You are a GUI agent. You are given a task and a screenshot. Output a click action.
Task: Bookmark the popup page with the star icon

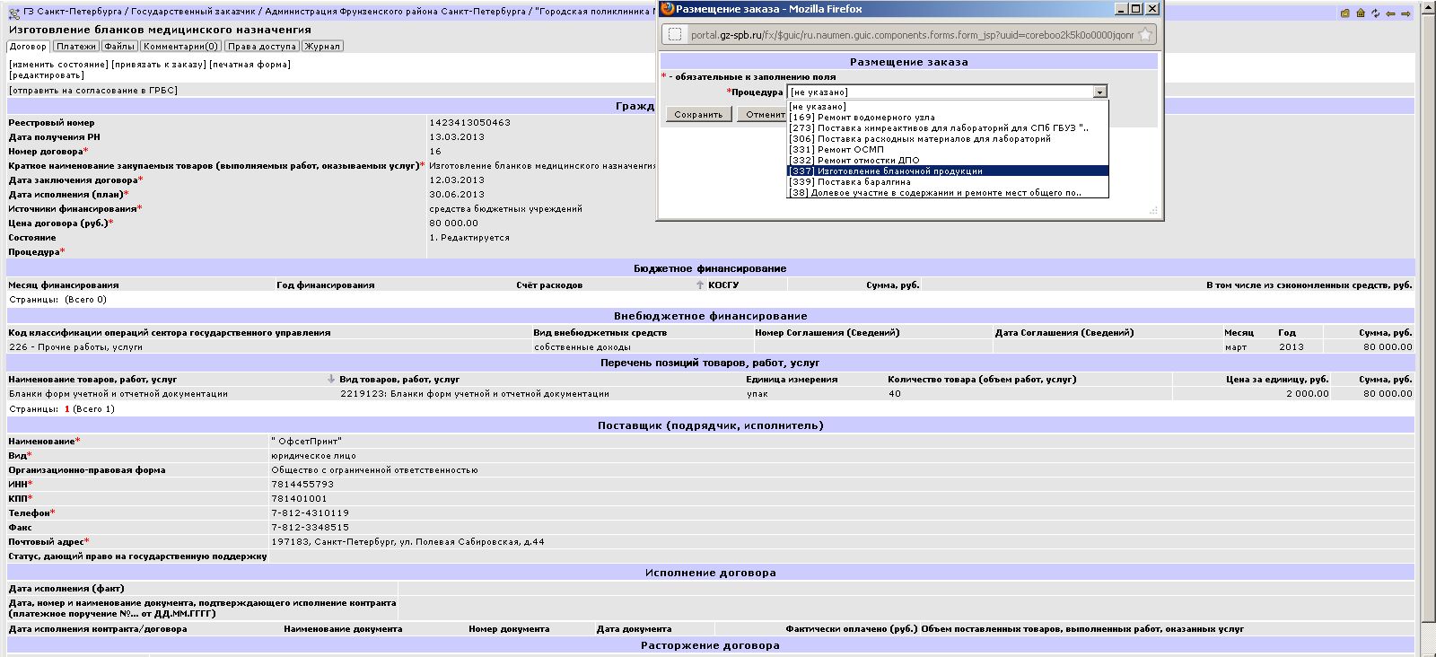(1145, 35)
